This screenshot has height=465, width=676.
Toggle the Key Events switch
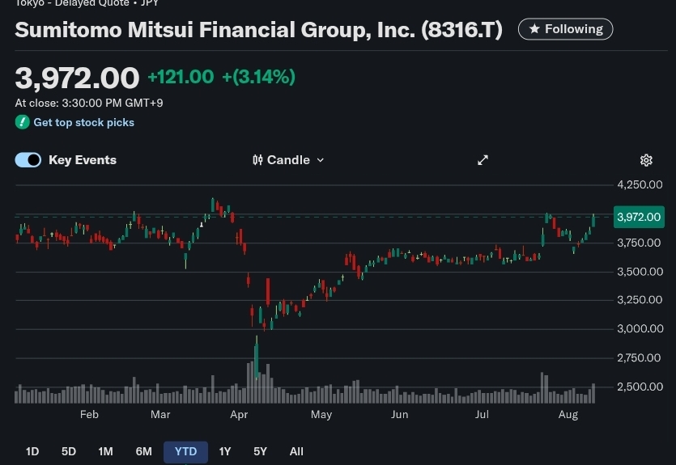click(x=28, y=160)
